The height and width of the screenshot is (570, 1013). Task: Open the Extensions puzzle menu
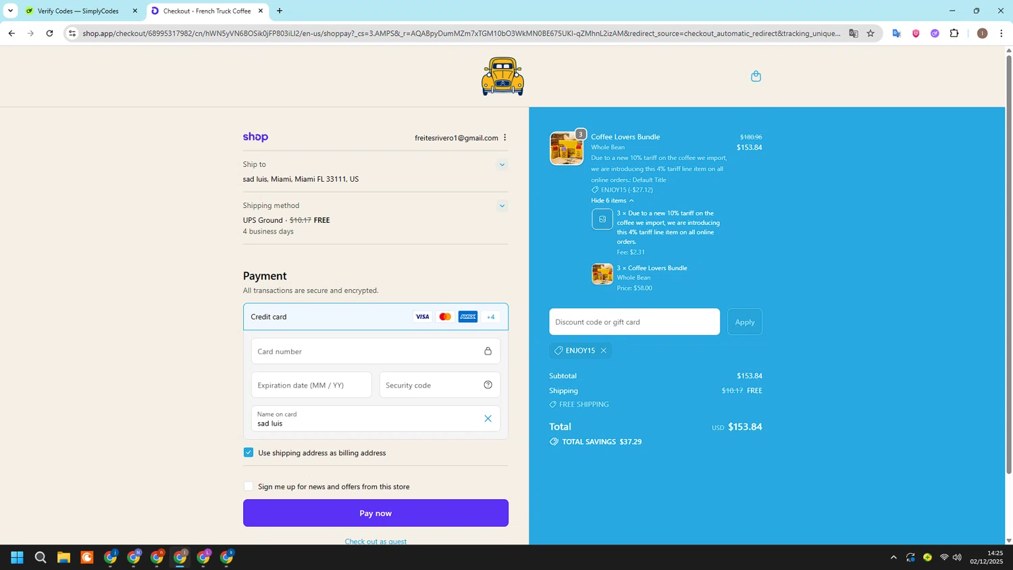954,33
